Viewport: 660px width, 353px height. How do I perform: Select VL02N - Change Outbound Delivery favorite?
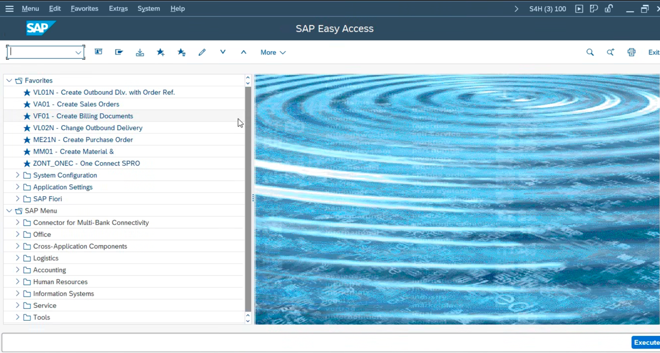(x=88, y=128)
